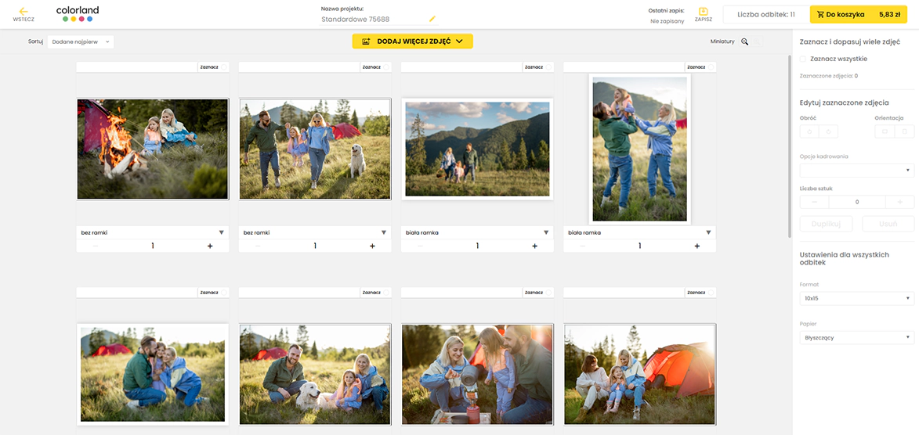This screenshot has height=435, width=919.
Task: Open the Format dropdown set to 10x15
Action: 857,299
